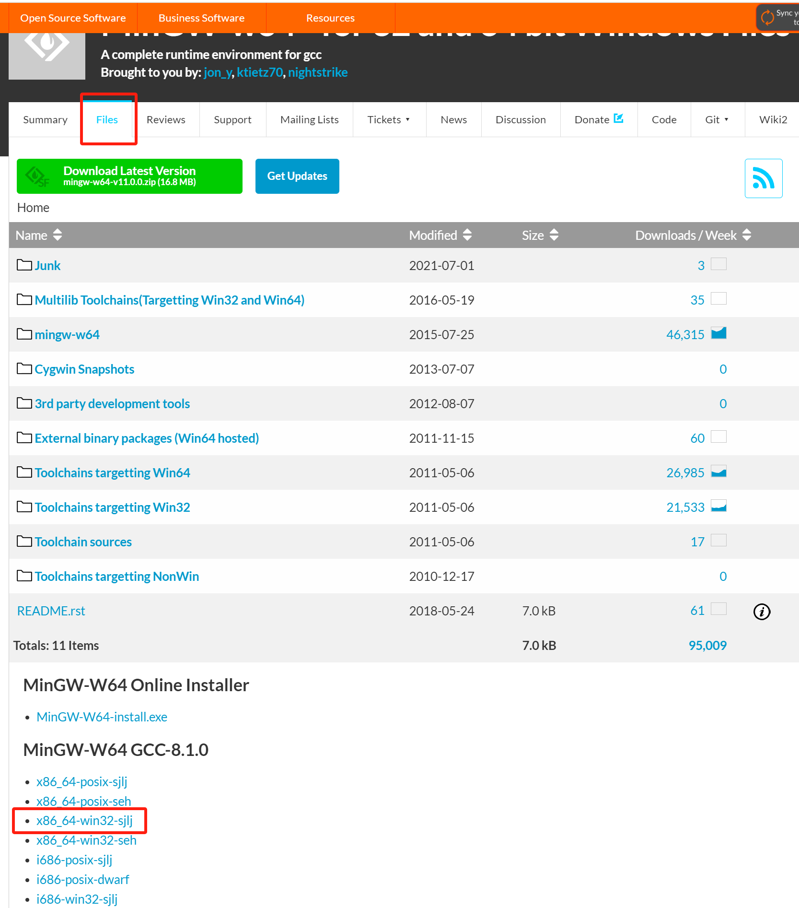Open the Tickets dropdown
The height and width of the screenshot is (908, 799).
click(389, 119)
